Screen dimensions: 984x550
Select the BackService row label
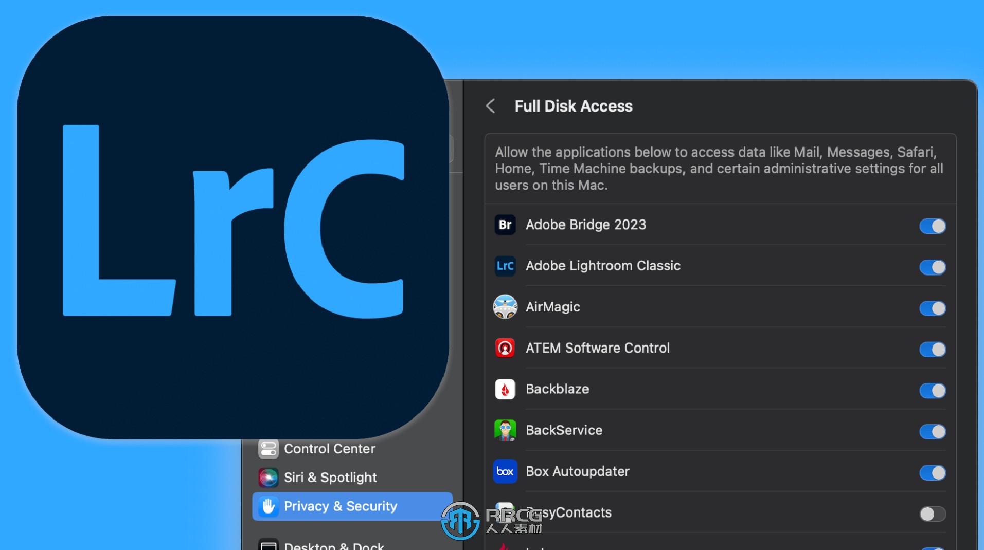(564, 430)
